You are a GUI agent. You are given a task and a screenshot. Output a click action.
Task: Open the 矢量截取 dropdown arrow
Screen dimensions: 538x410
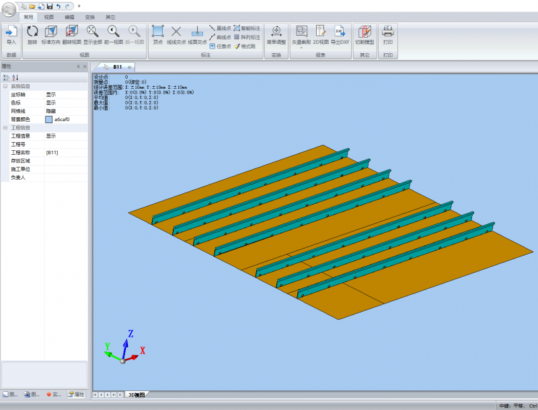point(301,48)
